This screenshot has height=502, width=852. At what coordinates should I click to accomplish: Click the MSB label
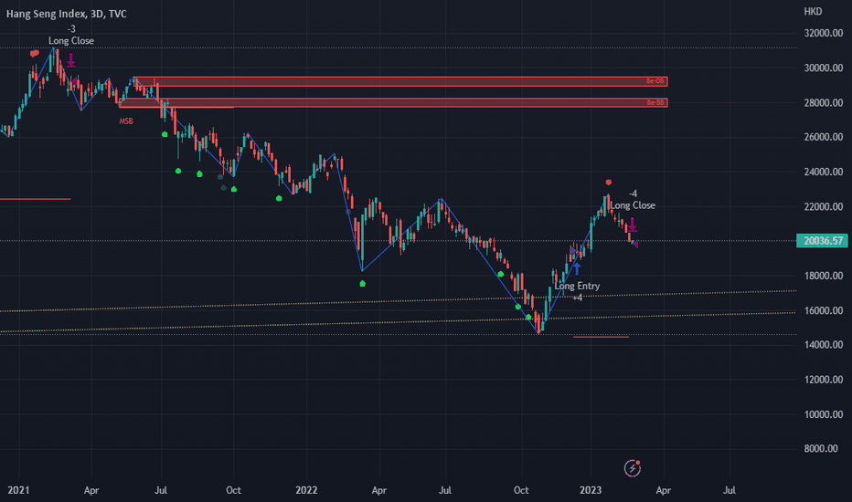(126, 121)
